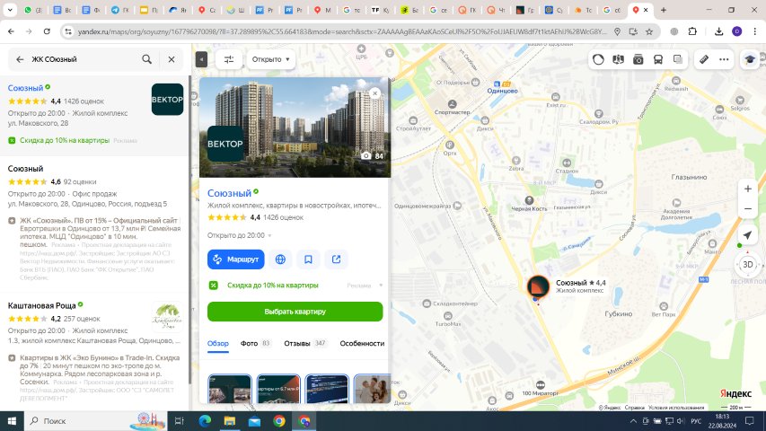The height and width of the screenshot is (431, 766).
Task: Click the address bar URL field
Action: click(x=342, y=31)
